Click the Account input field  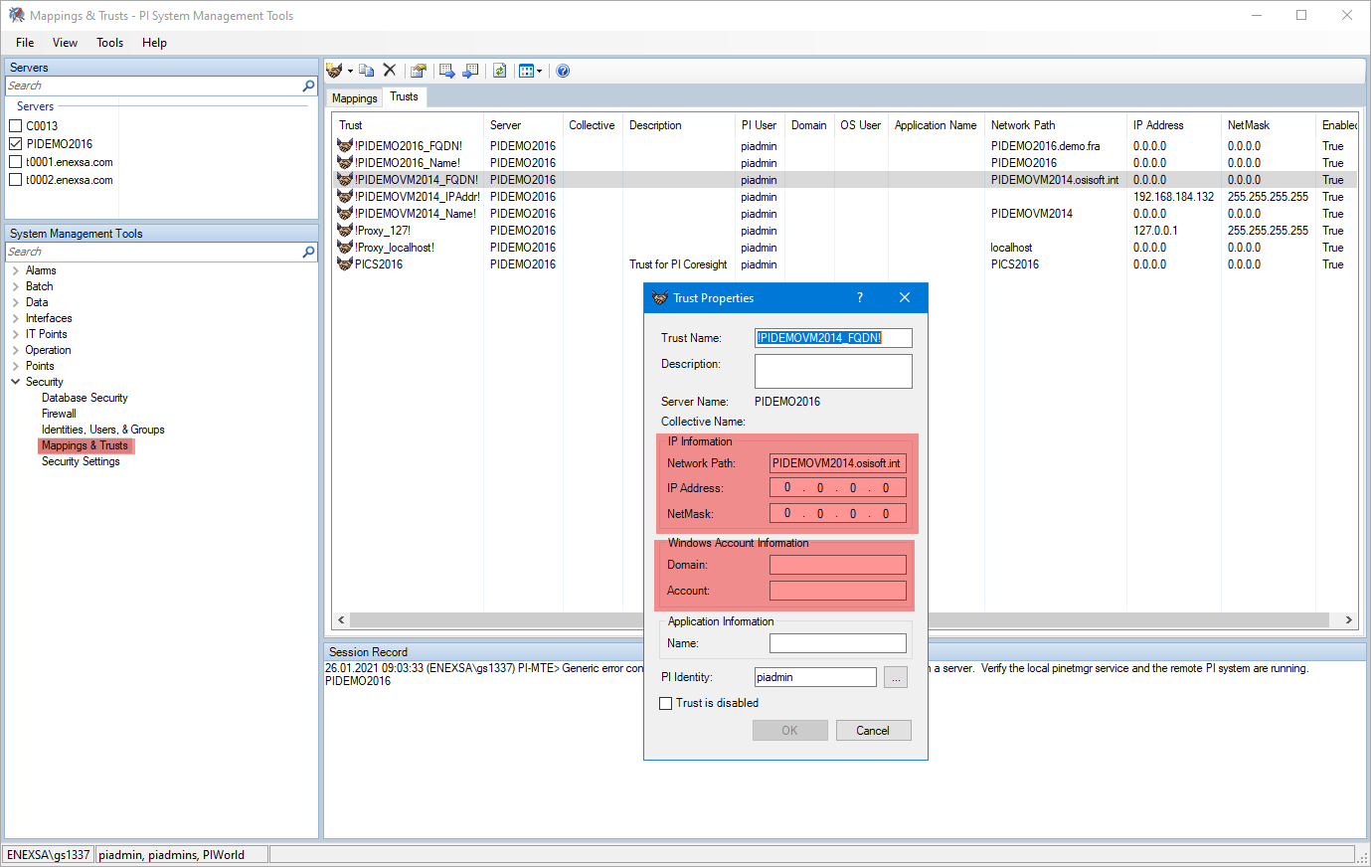[838, 591]
